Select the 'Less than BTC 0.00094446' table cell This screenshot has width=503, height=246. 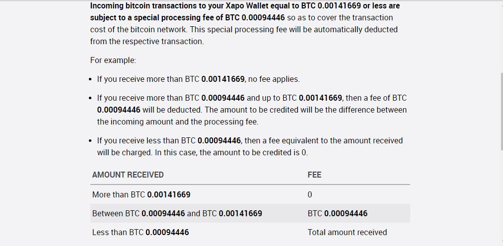pyautogui.click(x=141, y=232)
